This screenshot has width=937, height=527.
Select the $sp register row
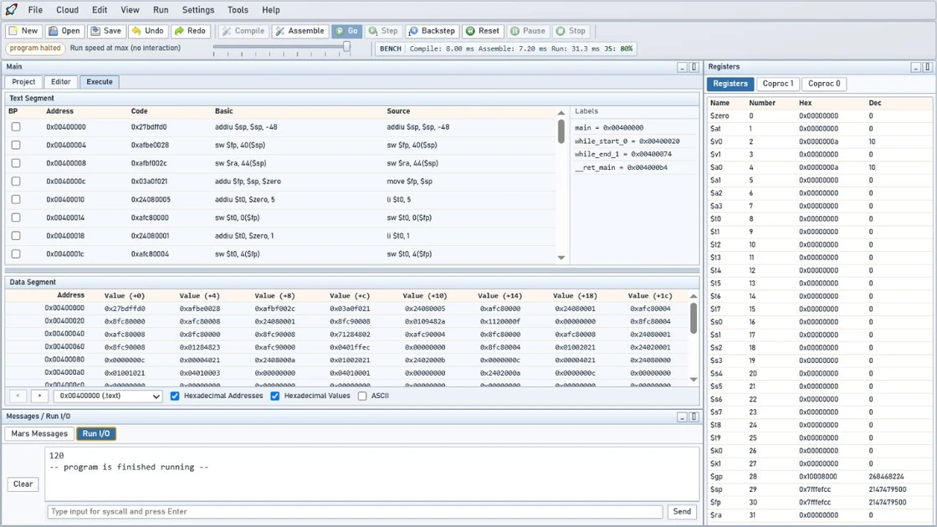click(819, 489)
